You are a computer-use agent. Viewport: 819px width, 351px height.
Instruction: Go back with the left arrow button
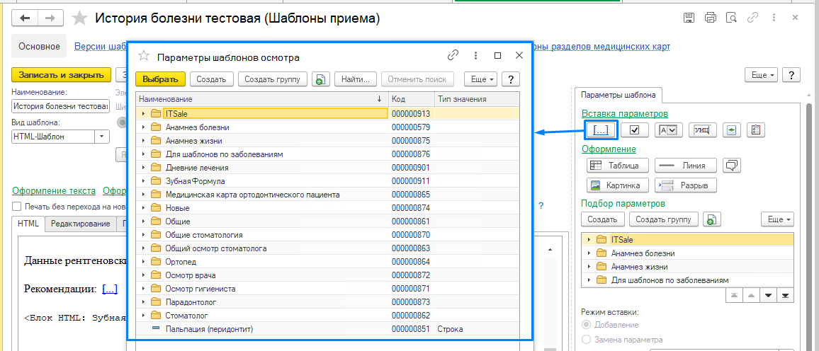[25, 18]
